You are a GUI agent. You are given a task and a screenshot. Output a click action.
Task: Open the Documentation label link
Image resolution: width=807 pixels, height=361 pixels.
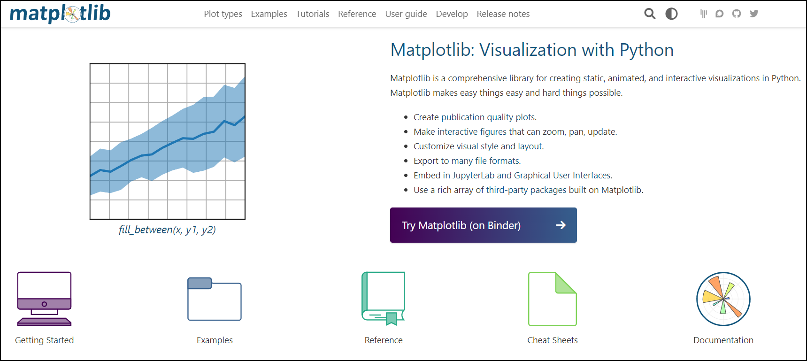pos(723,340)
